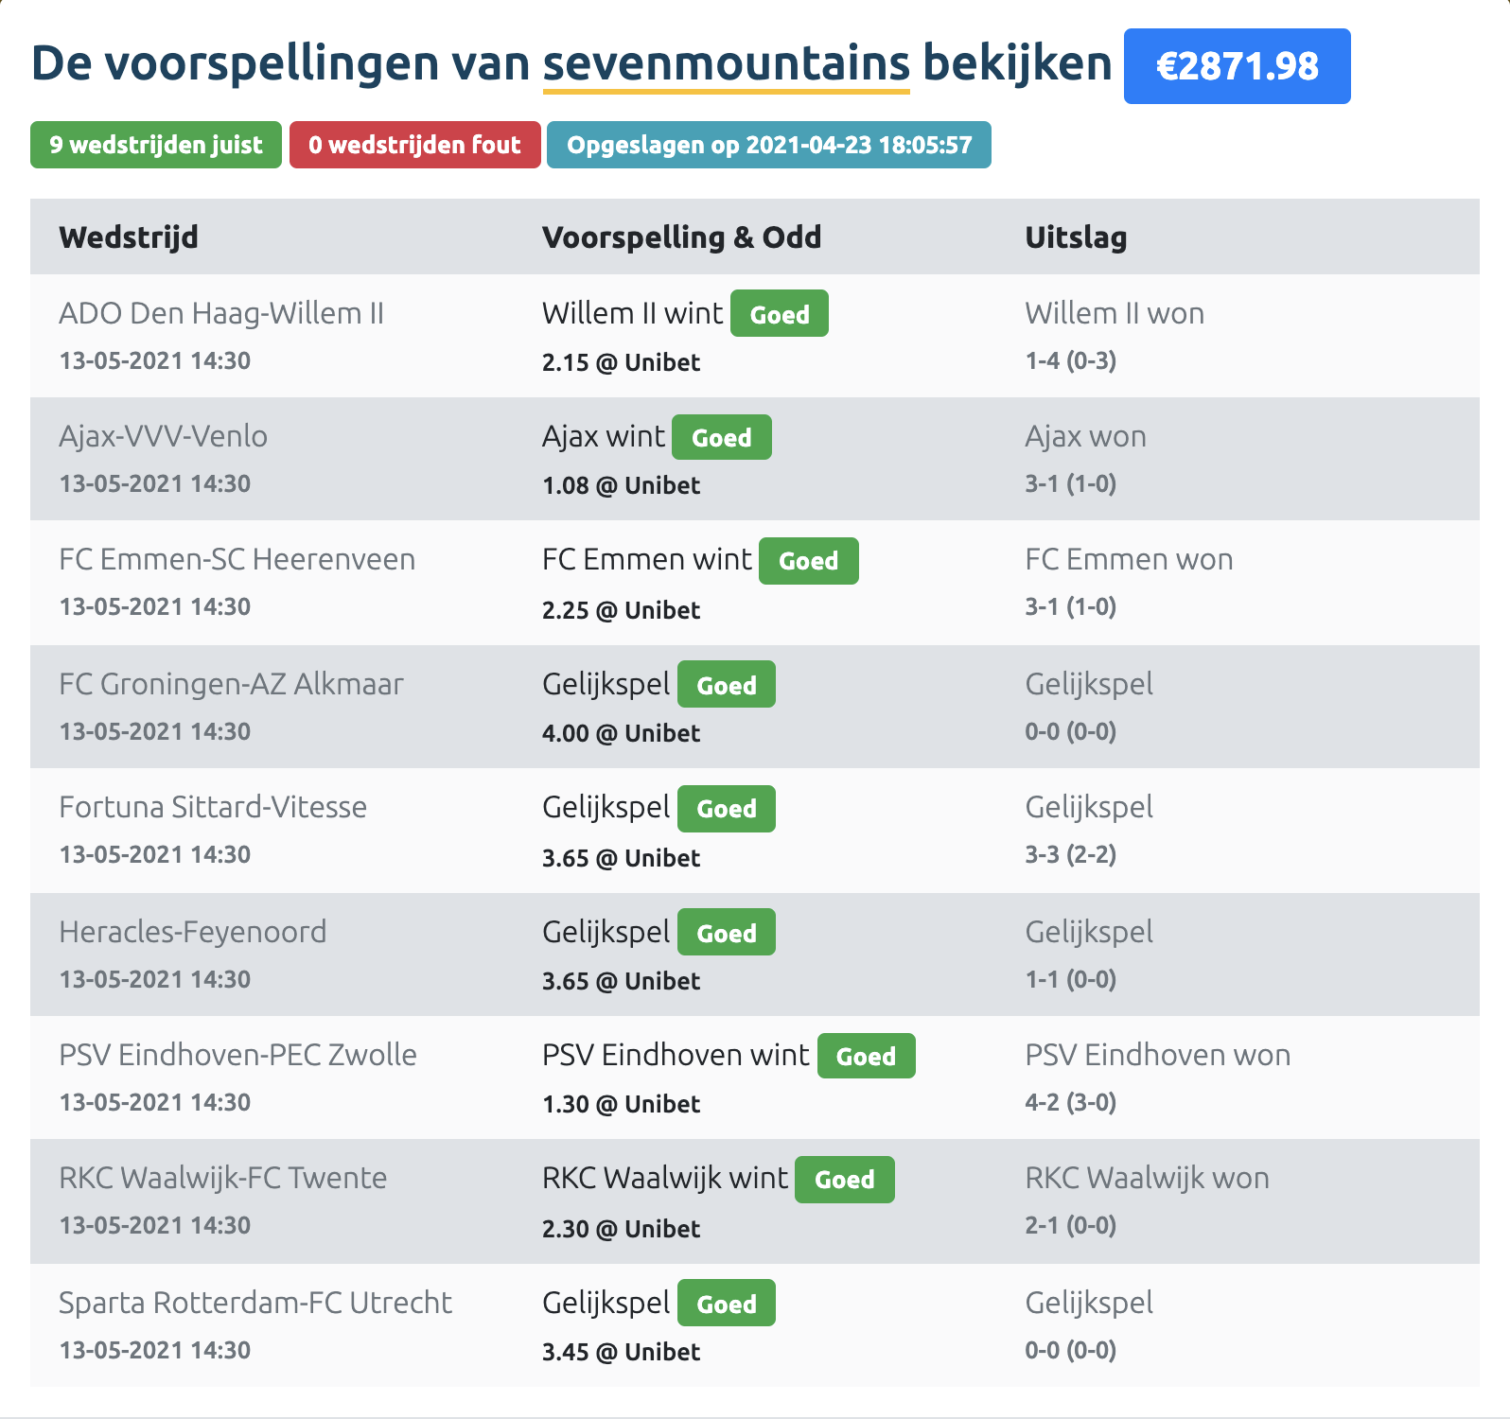The image size is (1510, 1419).
Task: Click the Voorspelling & Odd column header
Action: coord(681,236)
